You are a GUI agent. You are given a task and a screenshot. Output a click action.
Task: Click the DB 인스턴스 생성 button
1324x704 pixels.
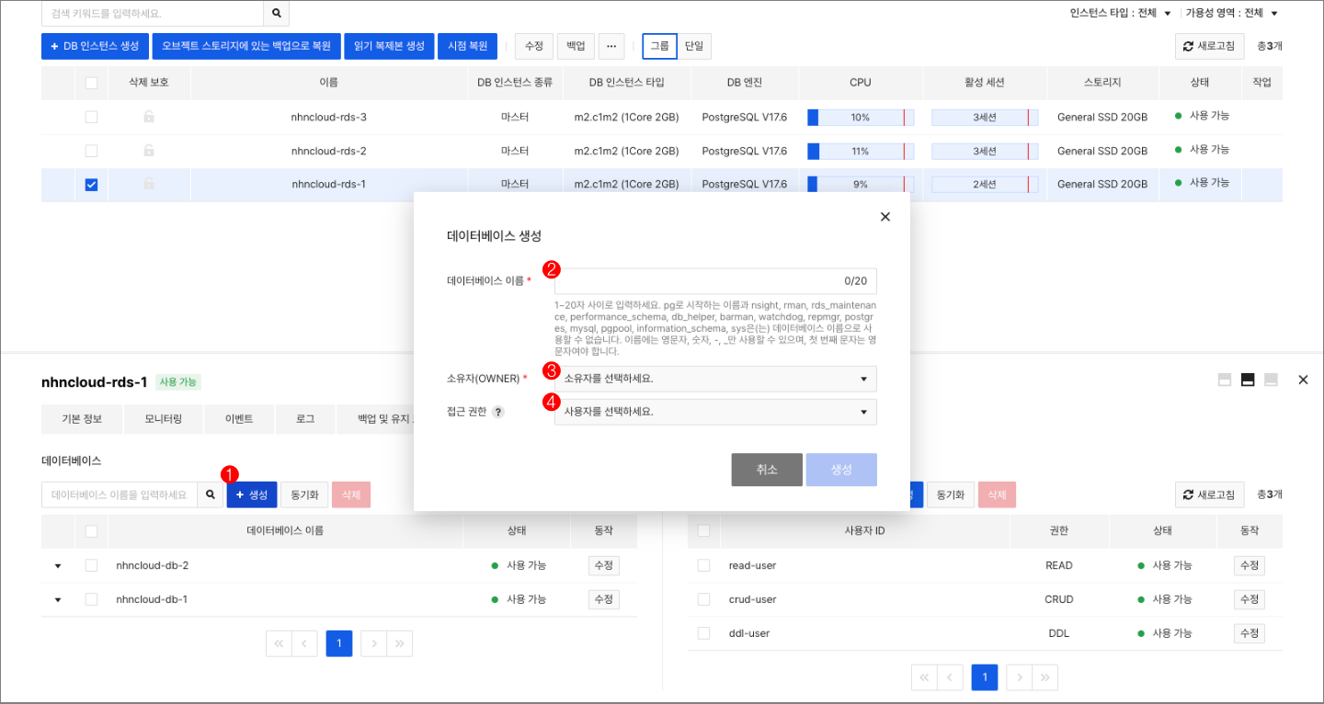tap(96, 46)
